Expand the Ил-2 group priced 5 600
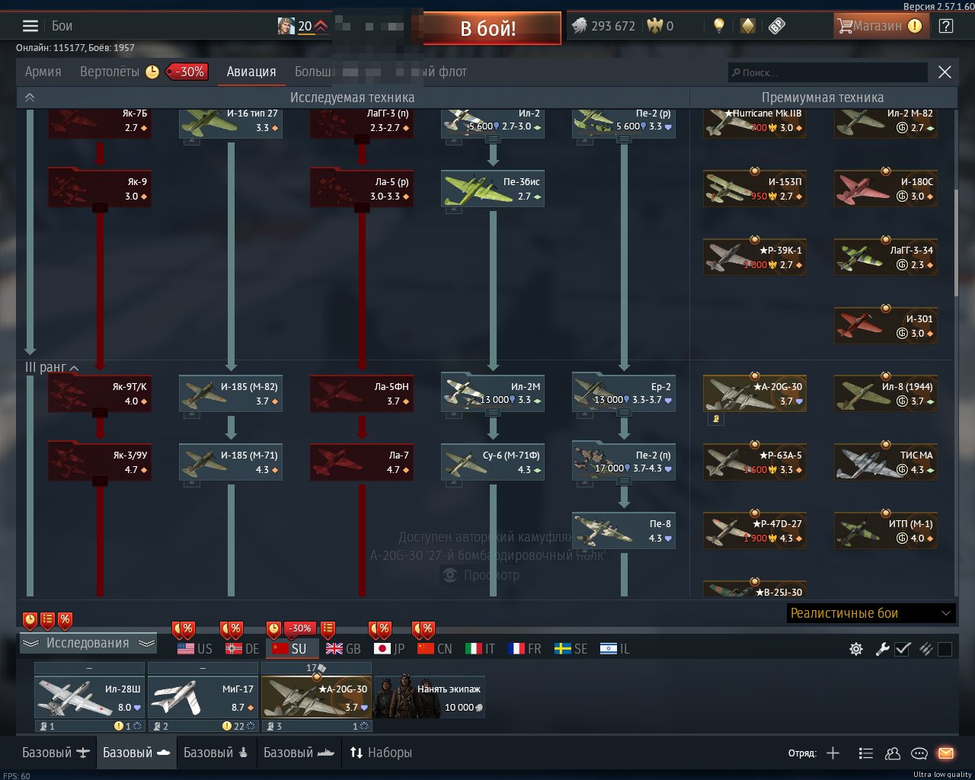Viewport: 975px width, 780px height. (x=493, y=139)
